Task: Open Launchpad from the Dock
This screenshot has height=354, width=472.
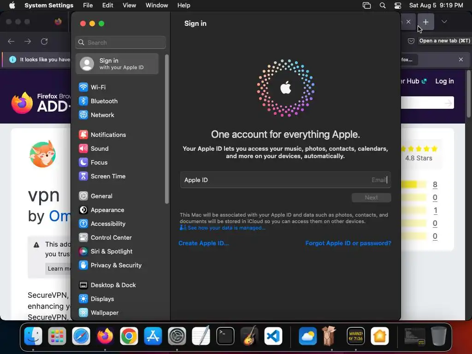Action: pos(57,336)
